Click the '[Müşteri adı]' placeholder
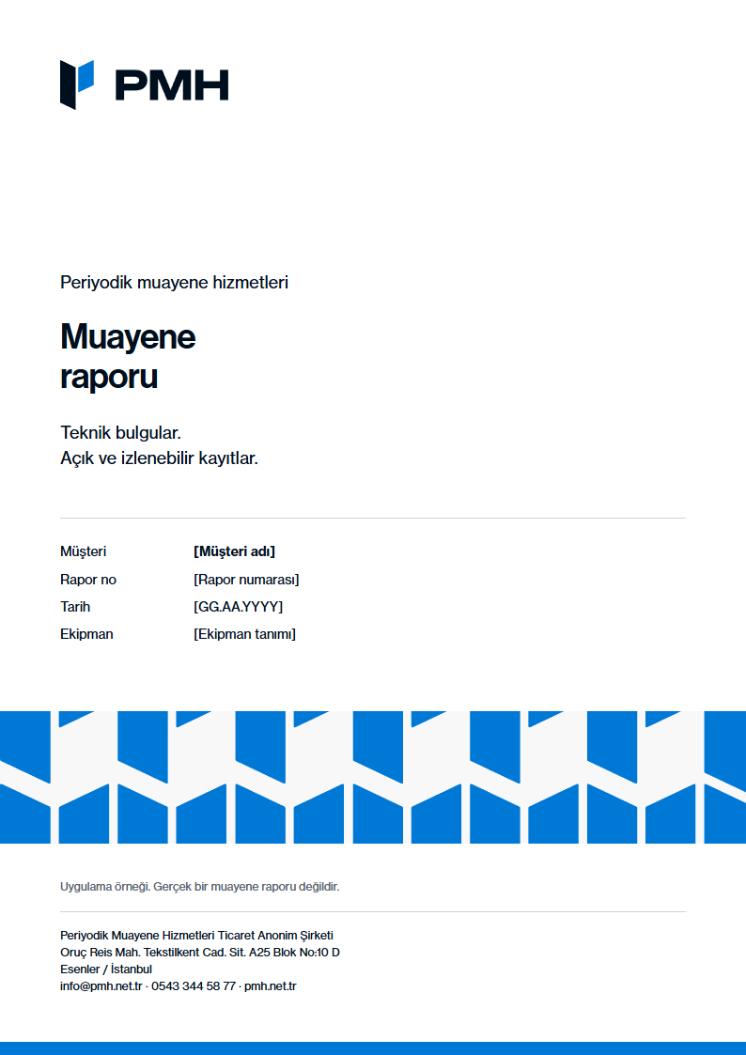Image resolution: width=746 pixels, height=1055 pixels. [234, 551]
